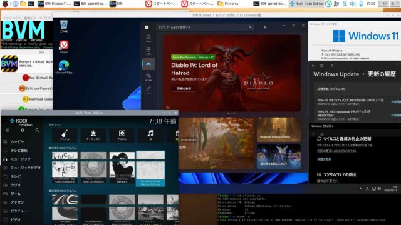Open Kodi power menu icon
Screen dimensions: 401x225
point(8,130)
